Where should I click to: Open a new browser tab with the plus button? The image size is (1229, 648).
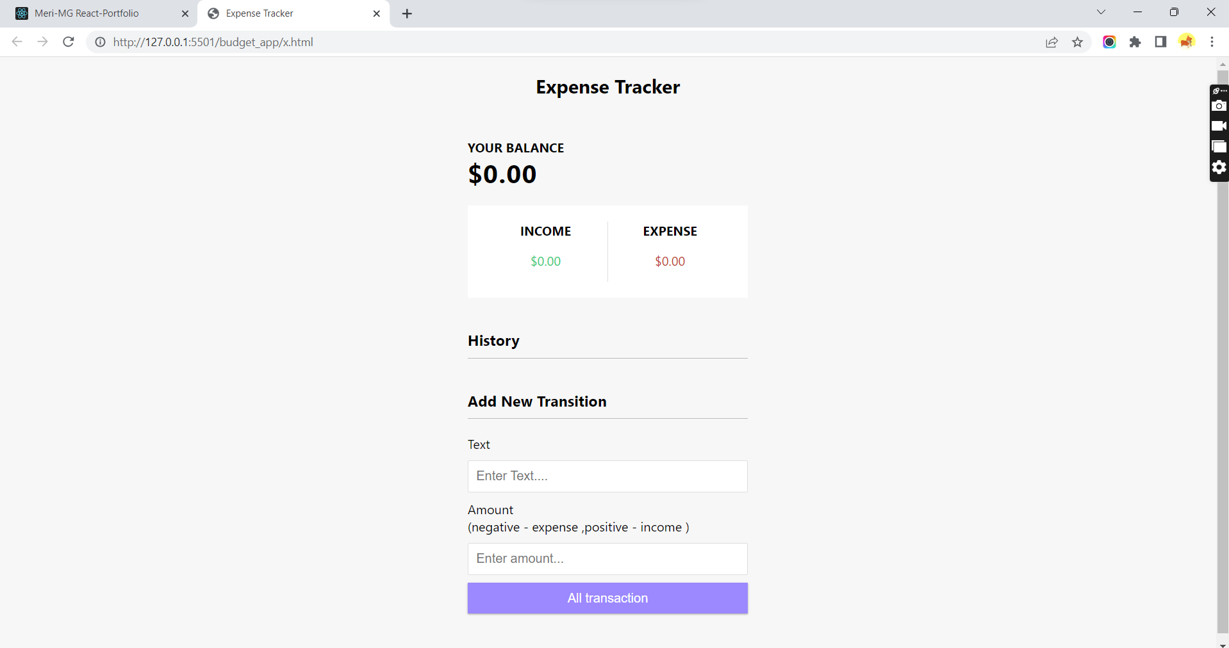point(408,13)
